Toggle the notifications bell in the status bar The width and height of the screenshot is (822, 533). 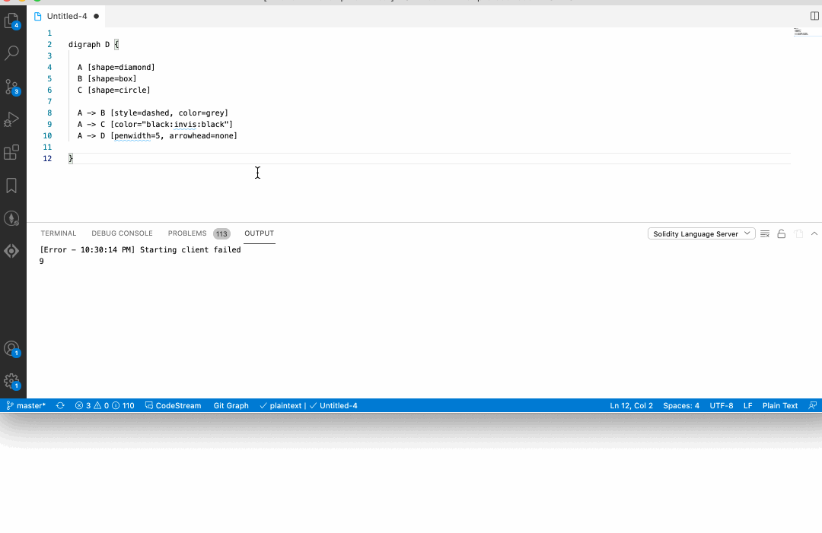tap(814, 405)
